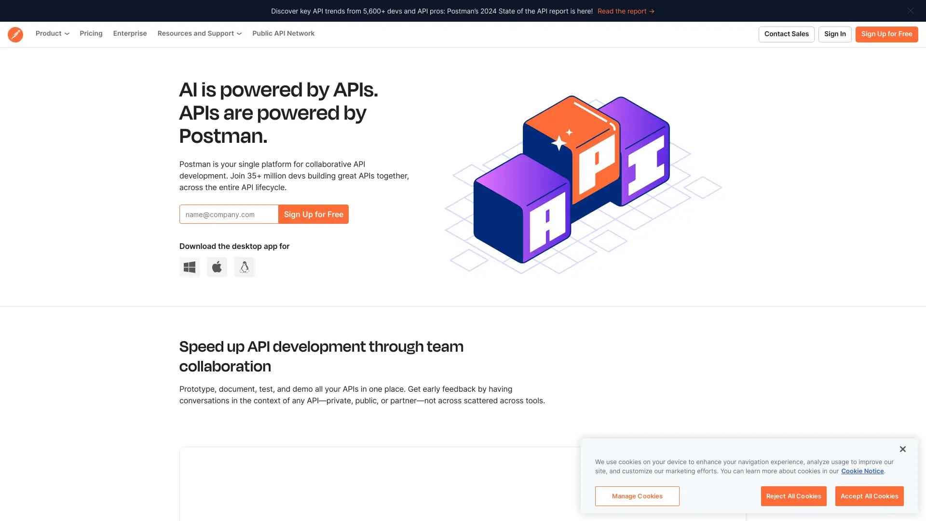Click the Postman logo icon
926x521 pixels.
tap(15, 34)
